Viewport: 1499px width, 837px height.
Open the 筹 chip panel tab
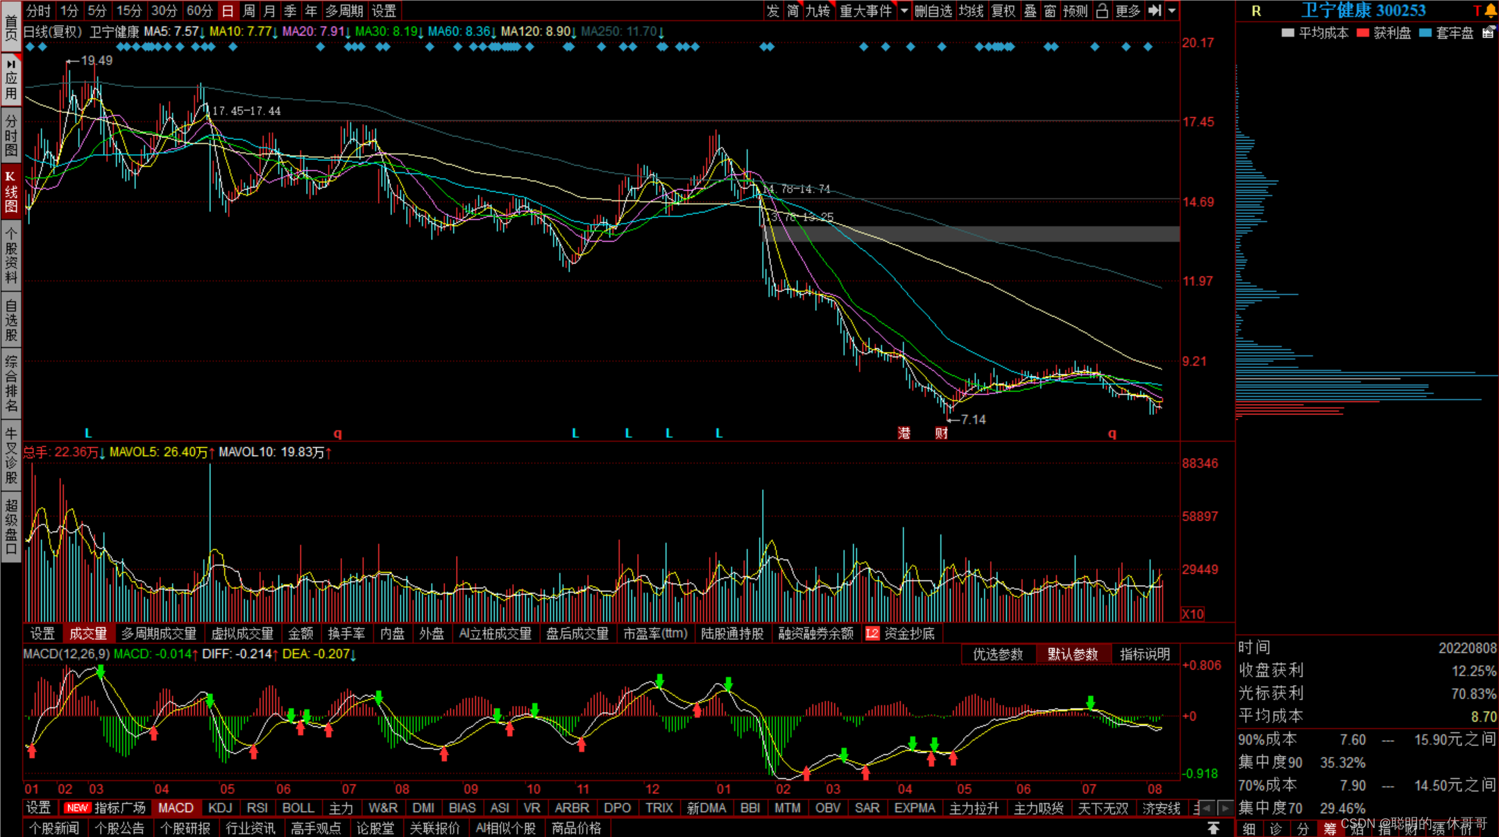point(1329,829)
